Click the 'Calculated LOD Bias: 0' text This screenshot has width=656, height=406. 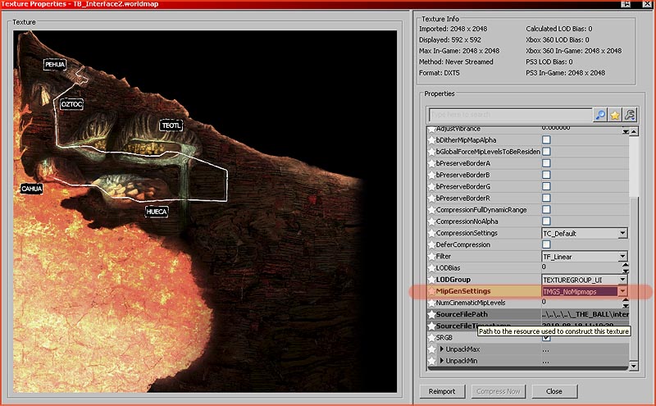(x=559, y=29)
